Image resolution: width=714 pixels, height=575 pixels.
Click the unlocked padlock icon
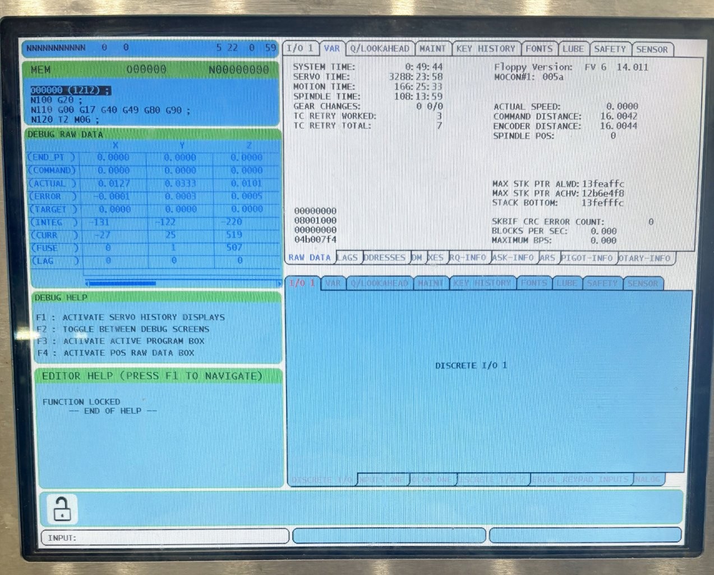62,509
